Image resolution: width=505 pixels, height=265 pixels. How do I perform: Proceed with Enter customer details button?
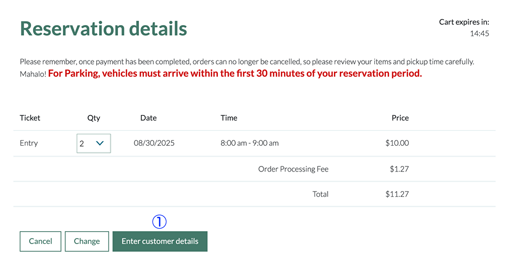pos(160,241)
